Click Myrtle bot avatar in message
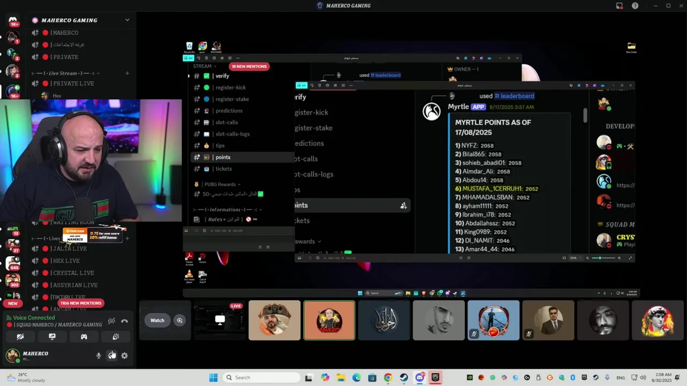The height and width of the screenshot is (386, 687). [x=432, y=111]
